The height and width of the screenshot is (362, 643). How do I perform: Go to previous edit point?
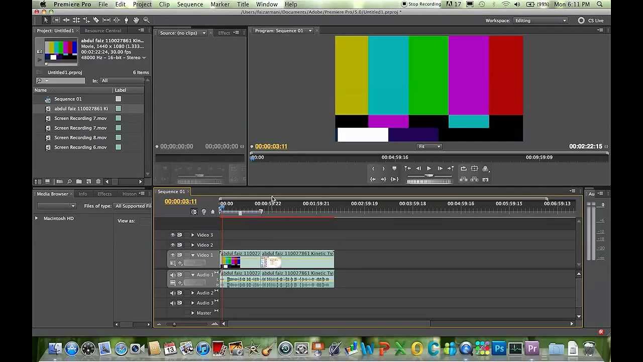pos(407,168)
